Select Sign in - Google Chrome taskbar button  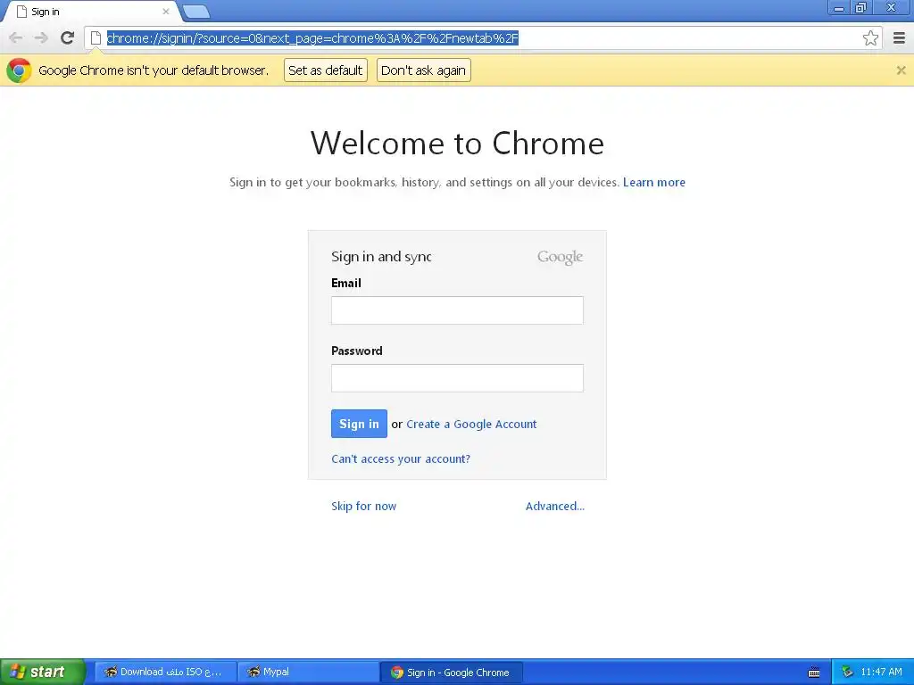(x=451, y=673)
